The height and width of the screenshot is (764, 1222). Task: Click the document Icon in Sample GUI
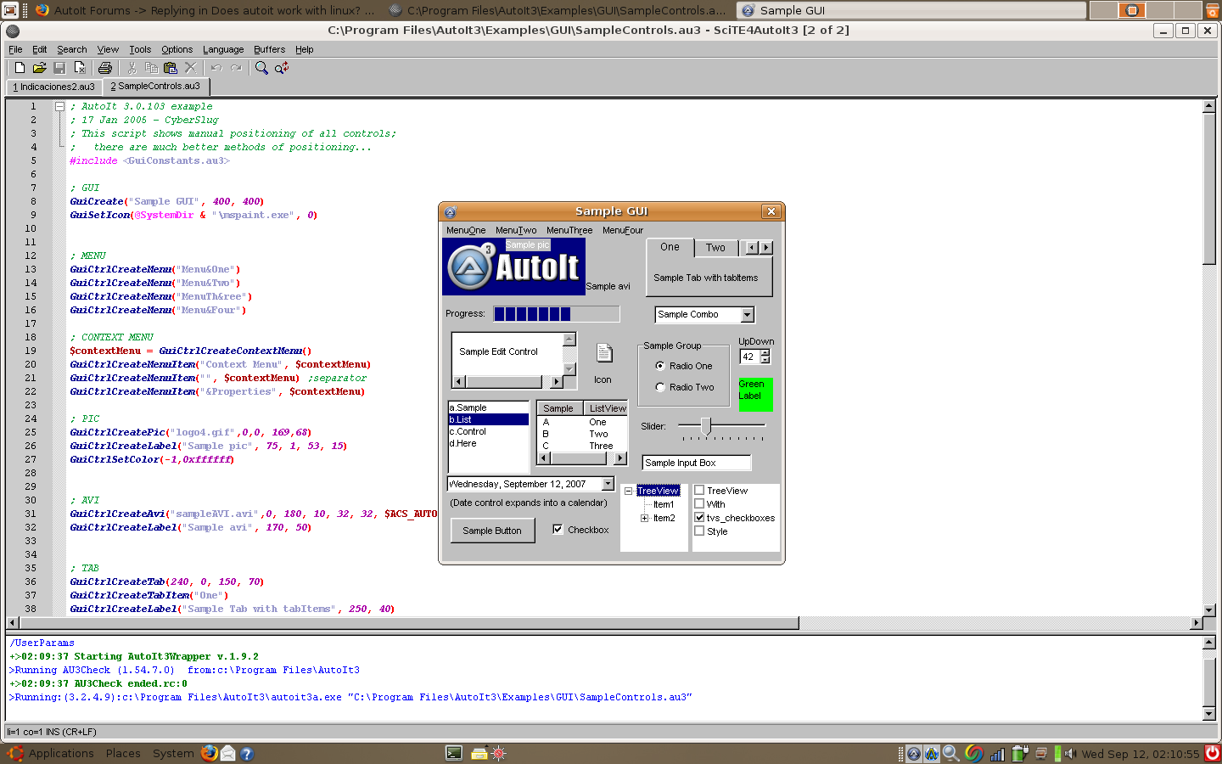click(x=604, y=353)
